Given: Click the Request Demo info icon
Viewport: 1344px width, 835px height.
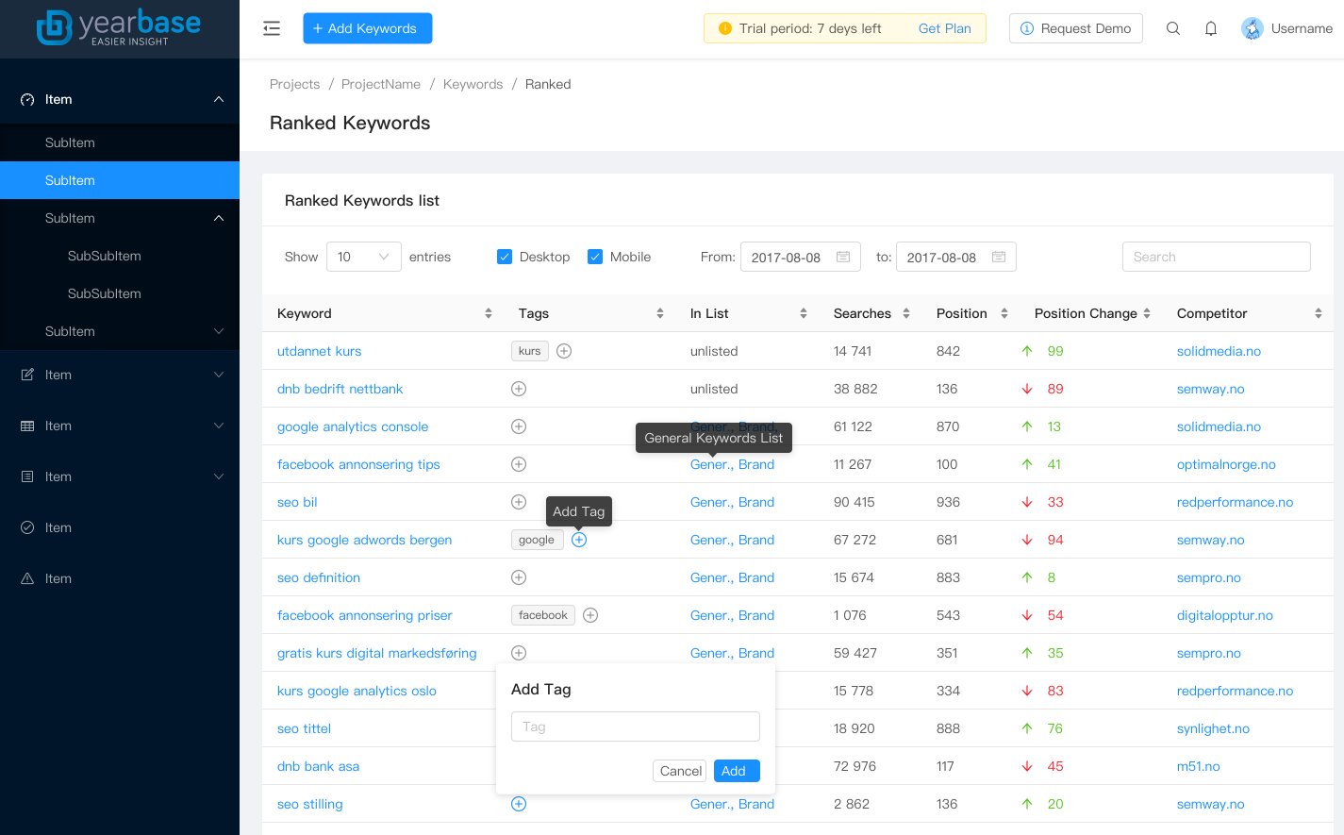Looking at the screenshot, I should coord(1025,28).
